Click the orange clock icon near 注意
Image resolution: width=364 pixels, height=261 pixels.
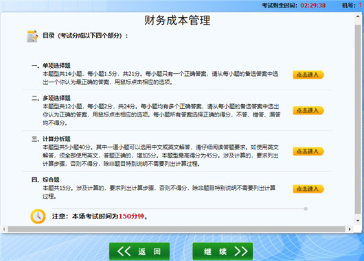tap(38, 216)
